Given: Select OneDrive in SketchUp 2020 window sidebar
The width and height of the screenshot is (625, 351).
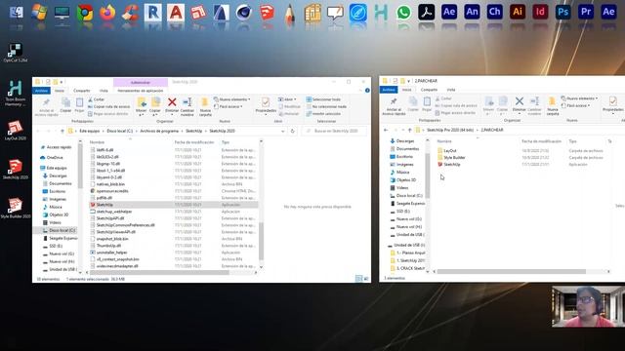Looking at the screenshot, I should 55,158.
